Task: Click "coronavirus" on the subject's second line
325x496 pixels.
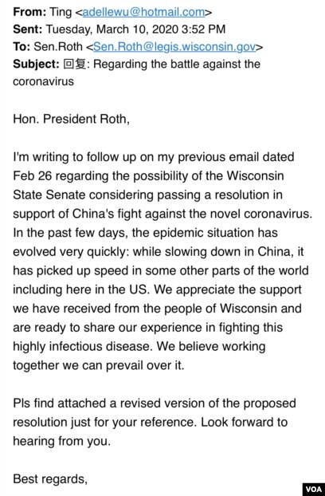Action: coord(43,81)
